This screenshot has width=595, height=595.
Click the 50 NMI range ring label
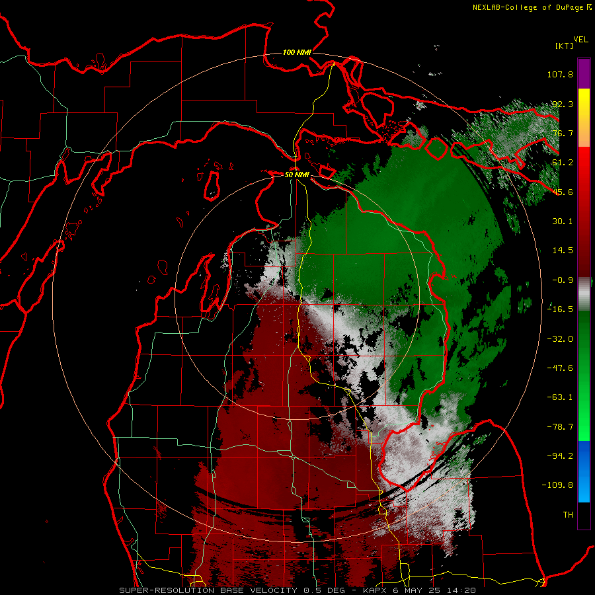coord(297,175)
